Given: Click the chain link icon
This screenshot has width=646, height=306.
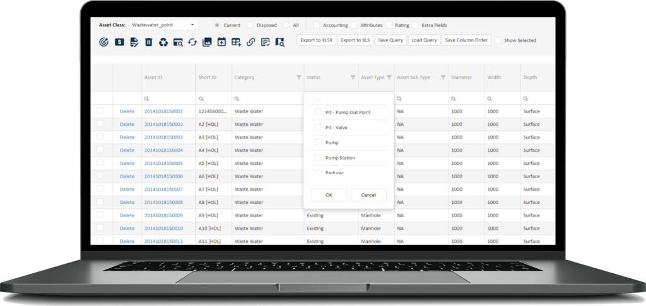Looking at the screenshot, I should pos(250,42).
